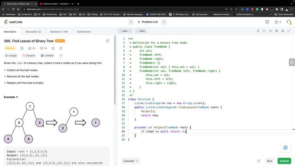Open browser extensions puzzle icon
295x166 pixels.
(x=277, y=9)
